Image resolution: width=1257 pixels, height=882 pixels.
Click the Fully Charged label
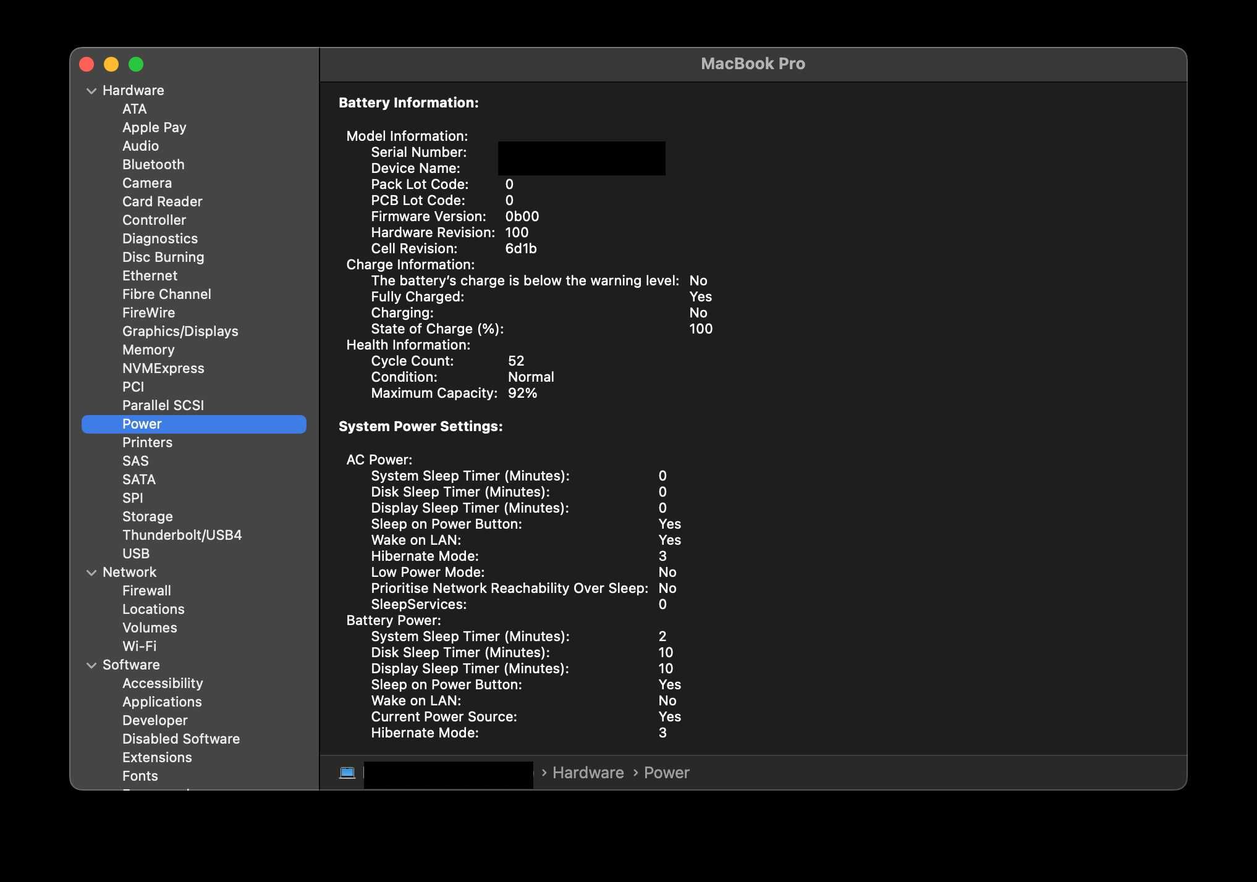tap(418, 296)
